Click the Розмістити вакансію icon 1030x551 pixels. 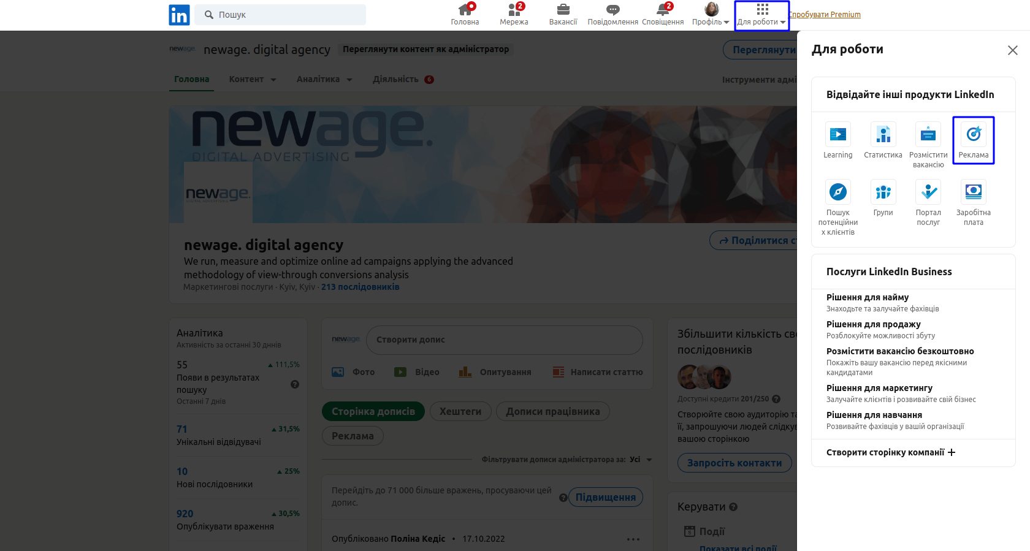tap(928, 135)
